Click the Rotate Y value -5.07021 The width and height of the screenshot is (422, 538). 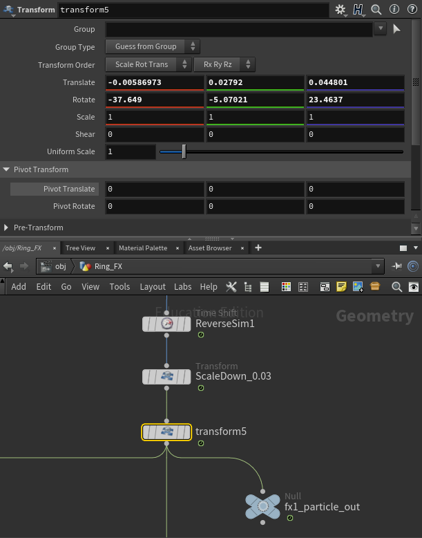[x=255, y=100]
